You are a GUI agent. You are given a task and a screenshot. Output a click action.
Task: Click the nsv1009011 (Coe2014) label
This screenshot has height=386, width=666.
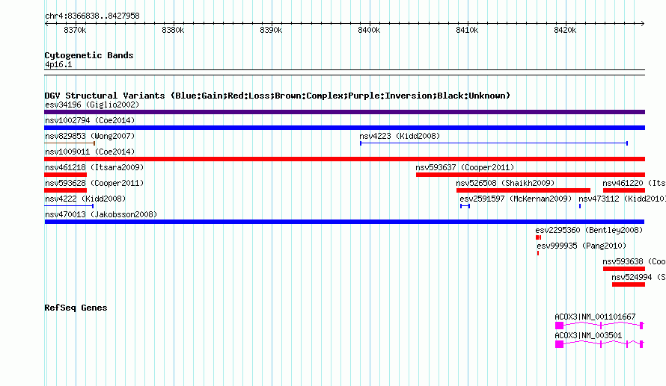coord(90,152)
